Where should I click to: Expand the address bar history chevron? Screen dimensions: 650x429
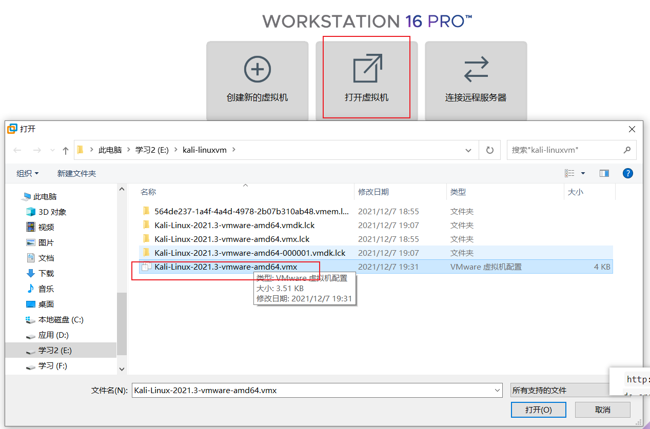468,150
